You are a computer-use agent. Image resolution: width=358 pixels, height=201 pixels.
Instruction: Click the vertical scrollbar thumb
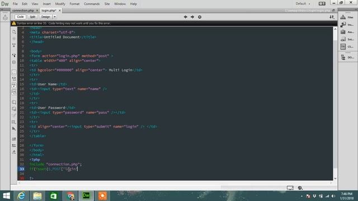(x=335, y=105)
